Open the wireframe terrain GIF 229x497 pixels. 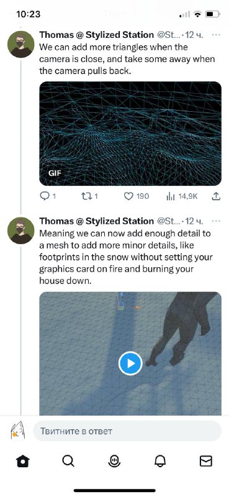coord(130,134)
